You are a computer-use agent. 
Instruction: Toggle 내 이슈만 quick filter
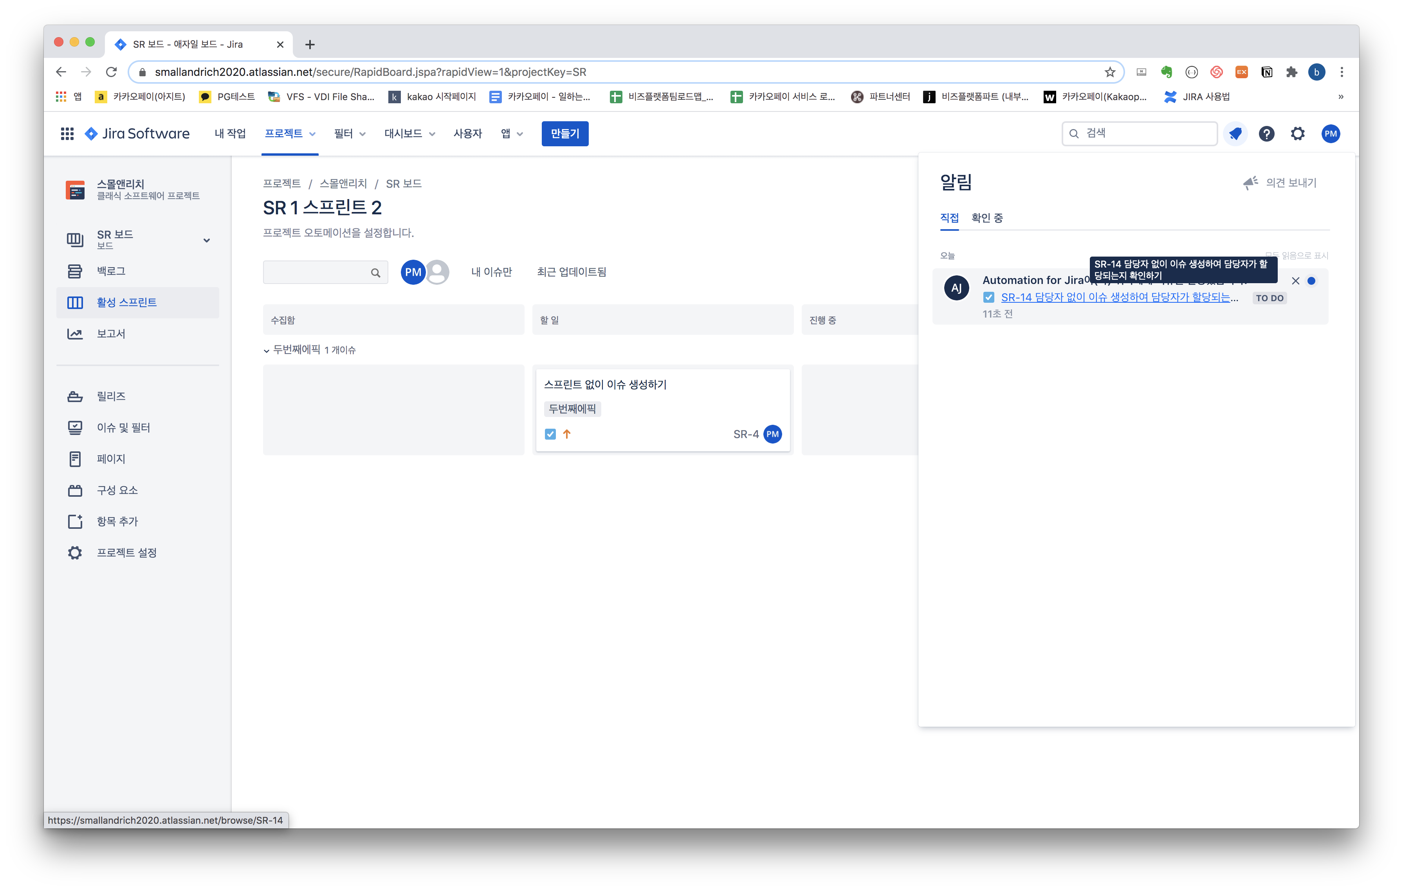(x=491, y=272)
